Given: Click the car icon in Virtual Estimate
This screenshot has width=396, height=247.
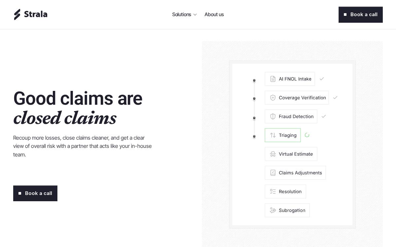Looking at the screenshot, I should 273,154.
